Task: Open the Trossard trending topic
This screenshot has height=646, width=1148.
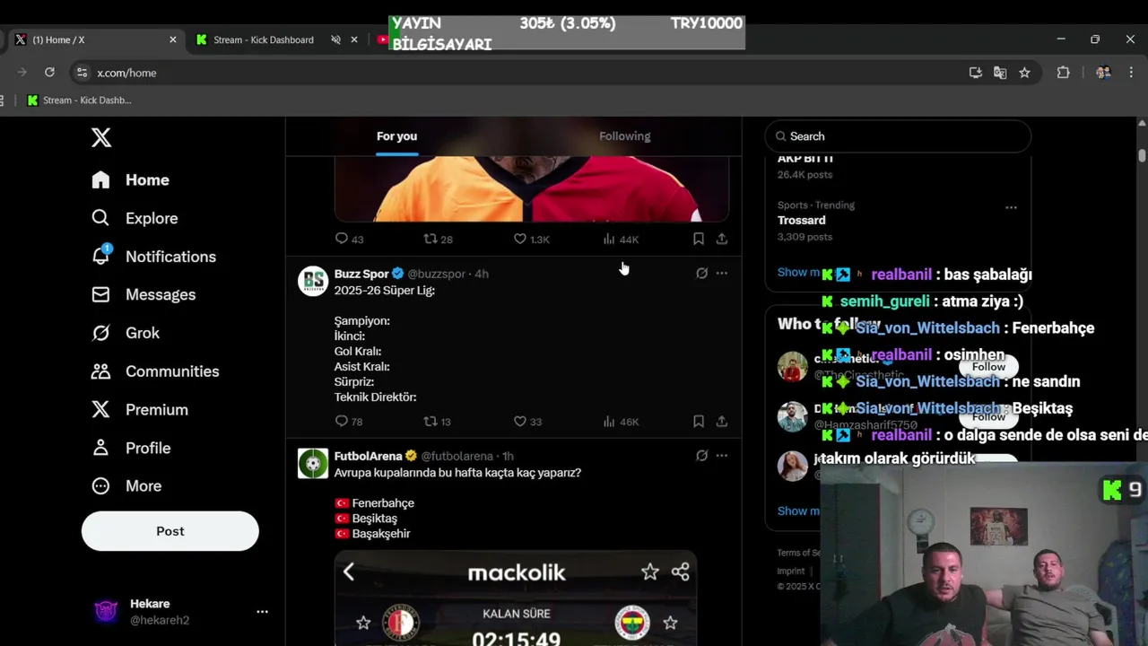Action: 802,221
